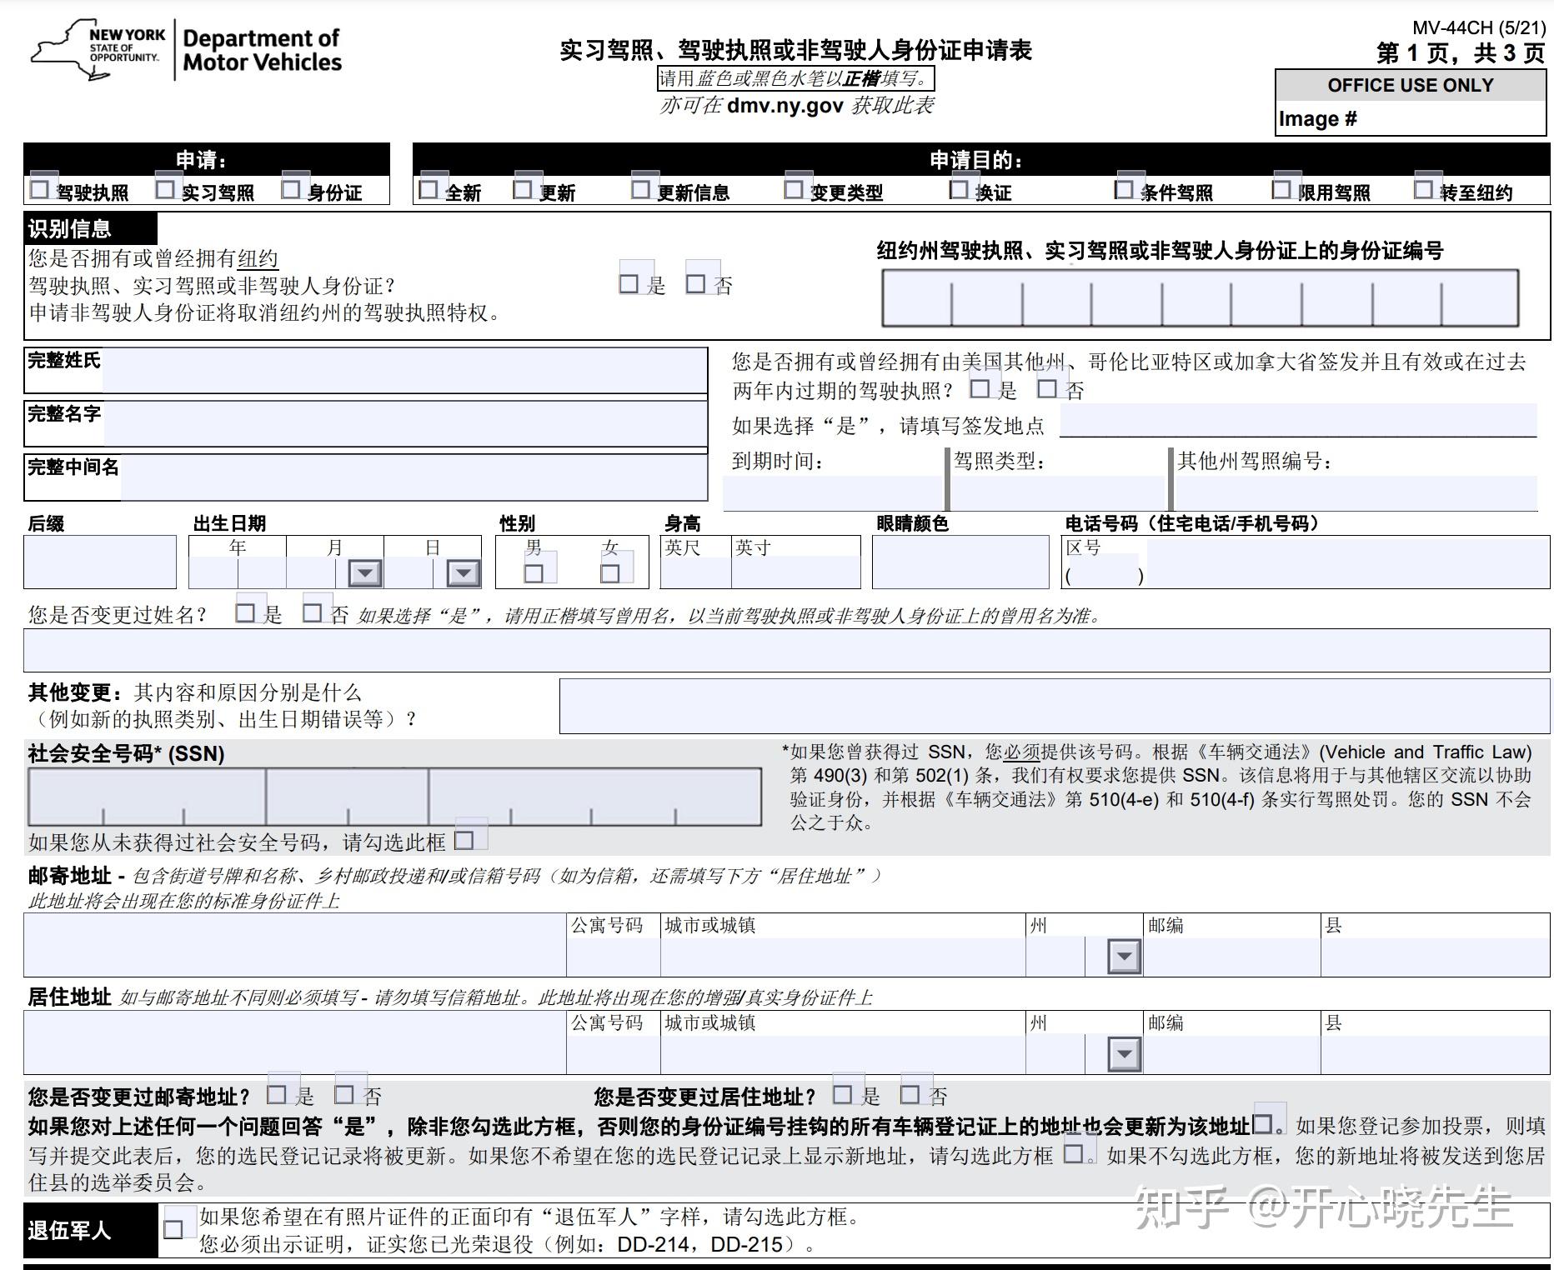Image resolution: width=1554 pixels, height=1270 pixels.
Task: Check the 实习驾照 application checkbox
Action: 165,189
